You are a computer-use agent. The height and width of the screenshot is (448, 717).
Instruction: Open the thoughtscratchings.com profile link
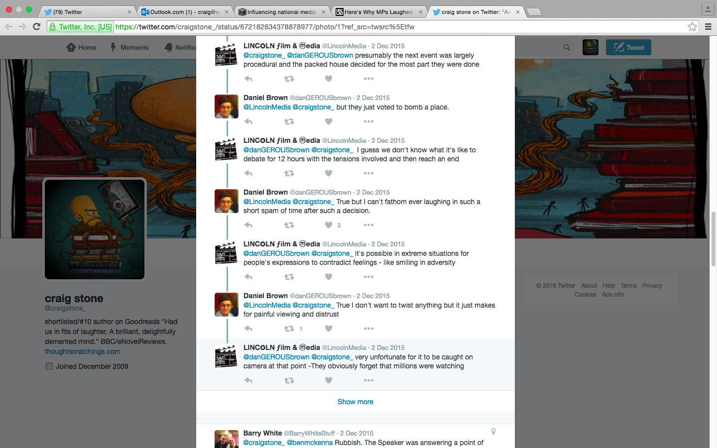[x=83, y=351]
